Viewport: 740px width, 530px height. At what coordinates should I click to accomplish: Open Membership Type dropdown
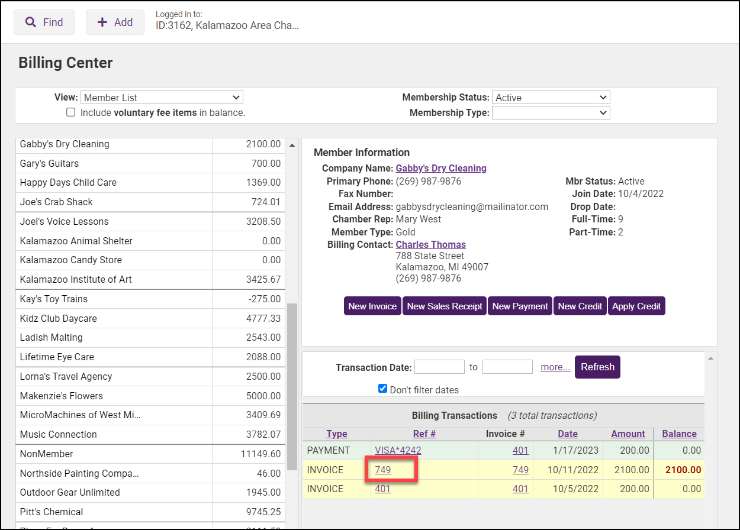pyautogui.click(x=551, y=112)
